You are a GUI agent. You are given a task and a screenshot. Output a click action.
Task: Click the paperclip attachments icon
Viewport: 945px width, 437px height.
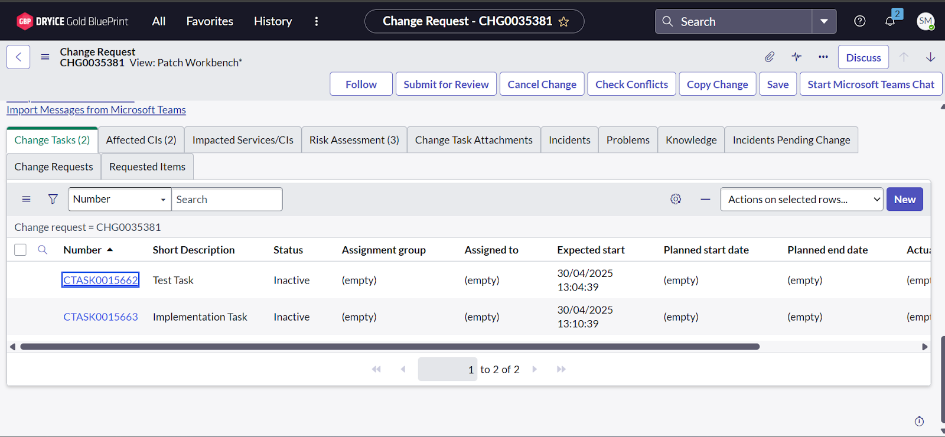[x=769, y=57]
